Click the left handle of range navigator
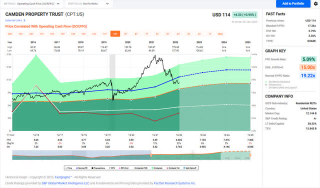 point(151,155)
